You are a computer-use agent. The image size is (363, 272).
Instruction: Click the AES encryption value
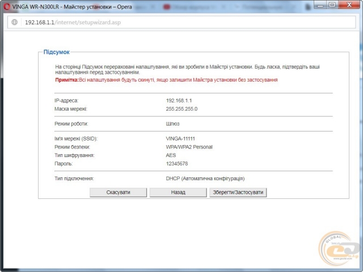coord(171,155)
